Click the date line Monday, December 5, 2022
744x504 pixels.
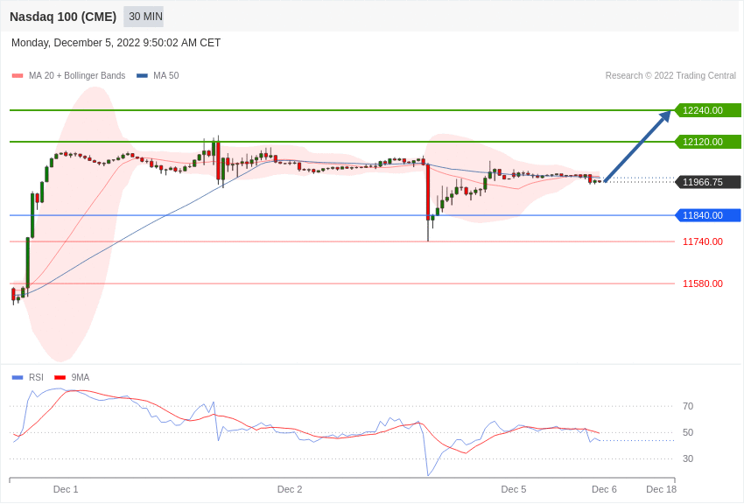click(x=116, y=43)
